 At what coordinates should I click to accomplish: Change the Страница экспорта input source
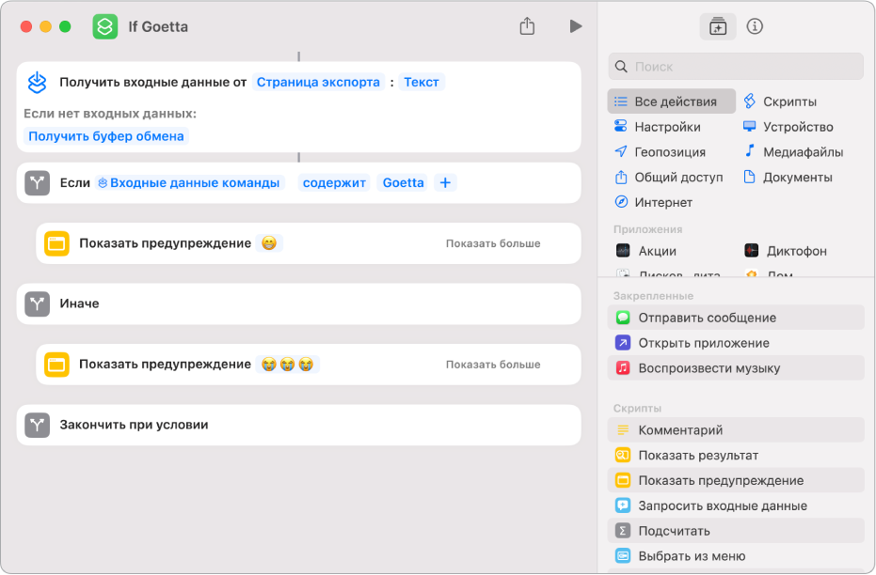click(319, 82)
